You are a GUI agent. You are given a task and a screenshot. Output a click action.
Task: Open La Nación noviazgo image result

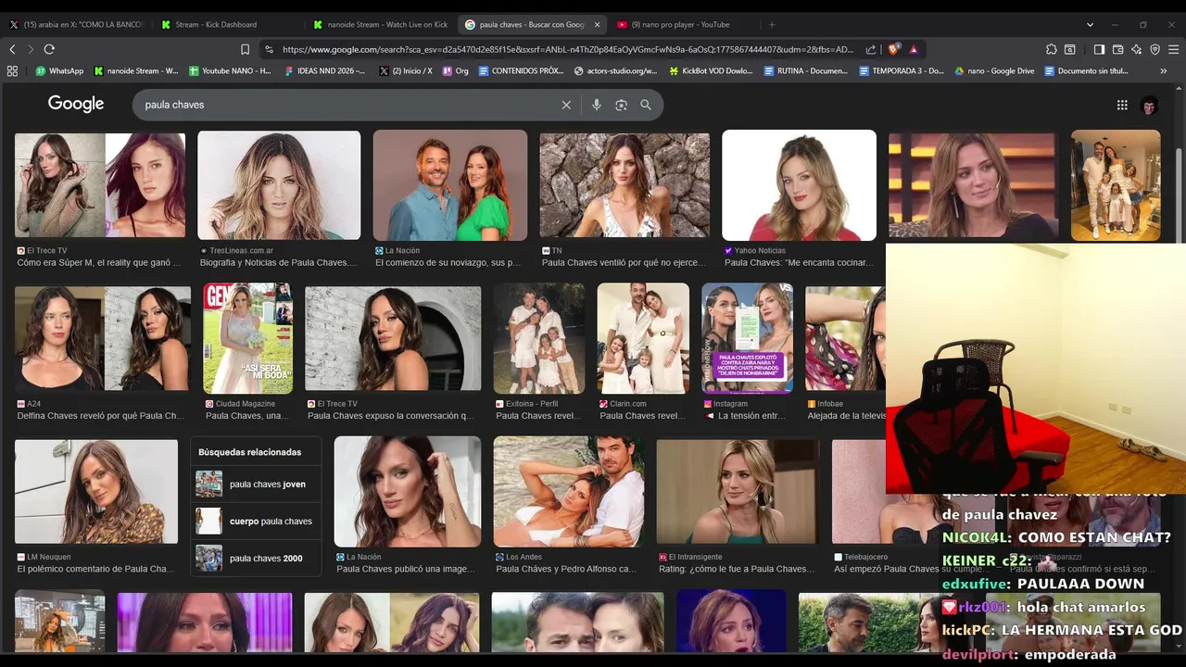[x=450, y=185]
